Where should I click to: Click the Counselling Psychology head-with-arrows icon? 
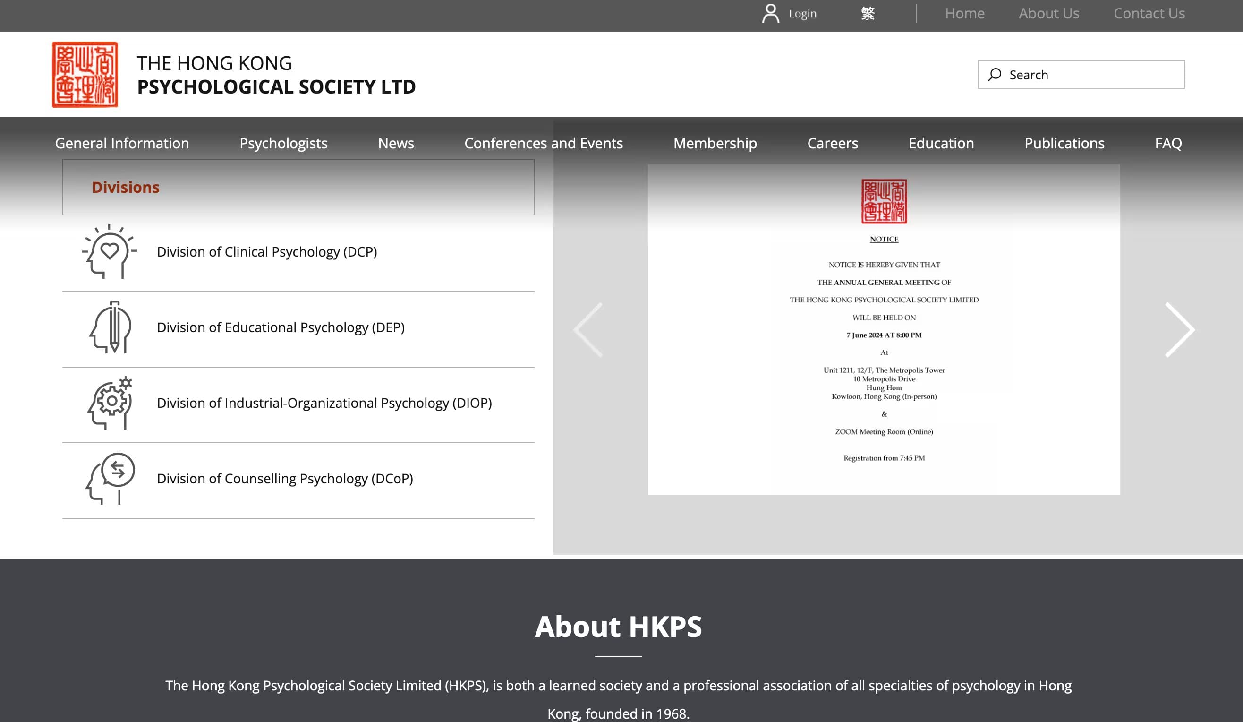[110, 478]
